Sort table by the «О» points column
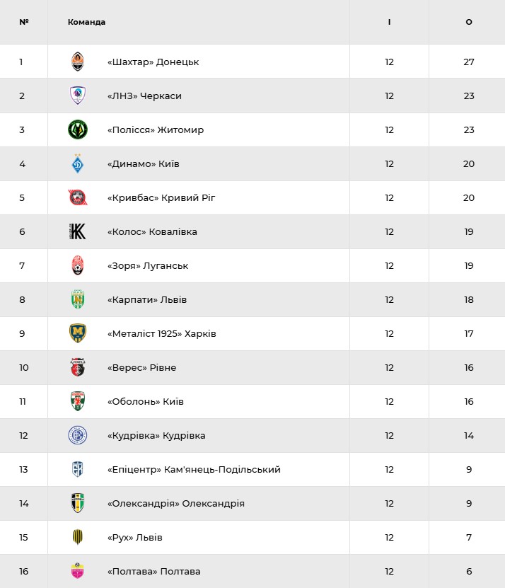Image resolution: width=505 pixels, height=588 pixels. coord(469,22)
